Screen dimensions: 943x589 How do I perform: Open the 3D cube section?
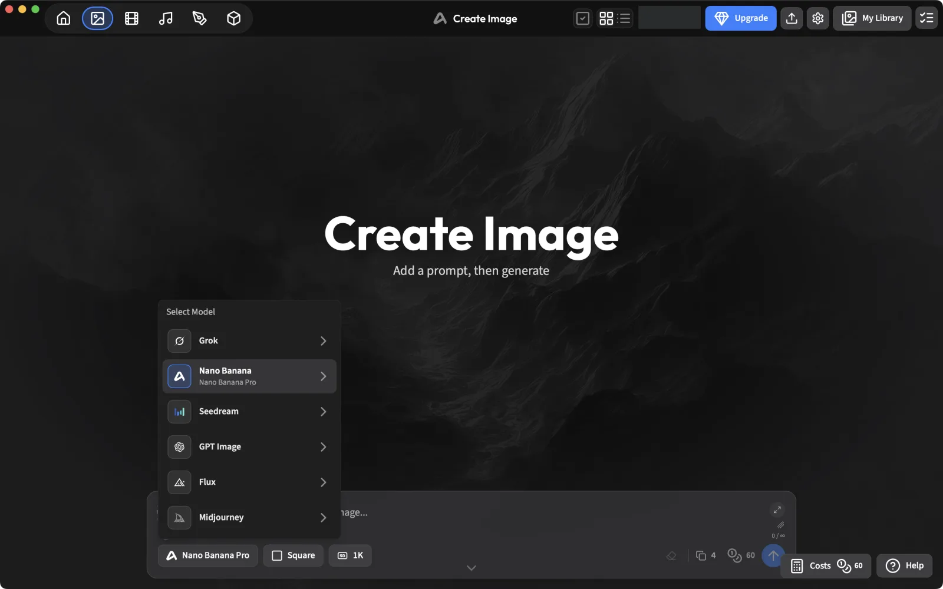(x=233, y=18)
